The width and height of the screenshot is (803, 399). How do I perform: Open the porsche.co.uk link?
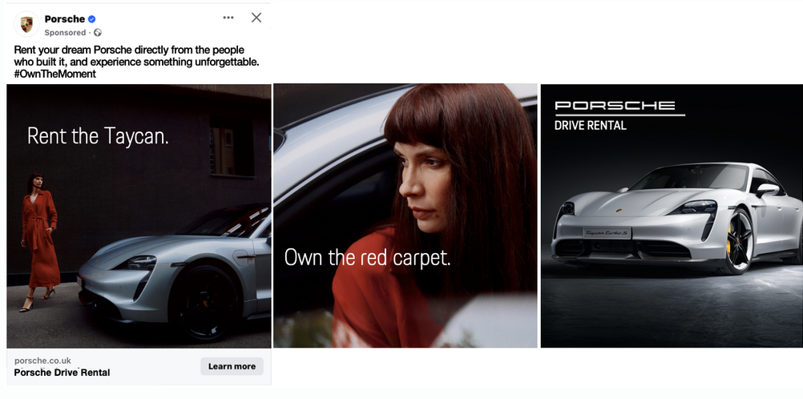42,361
